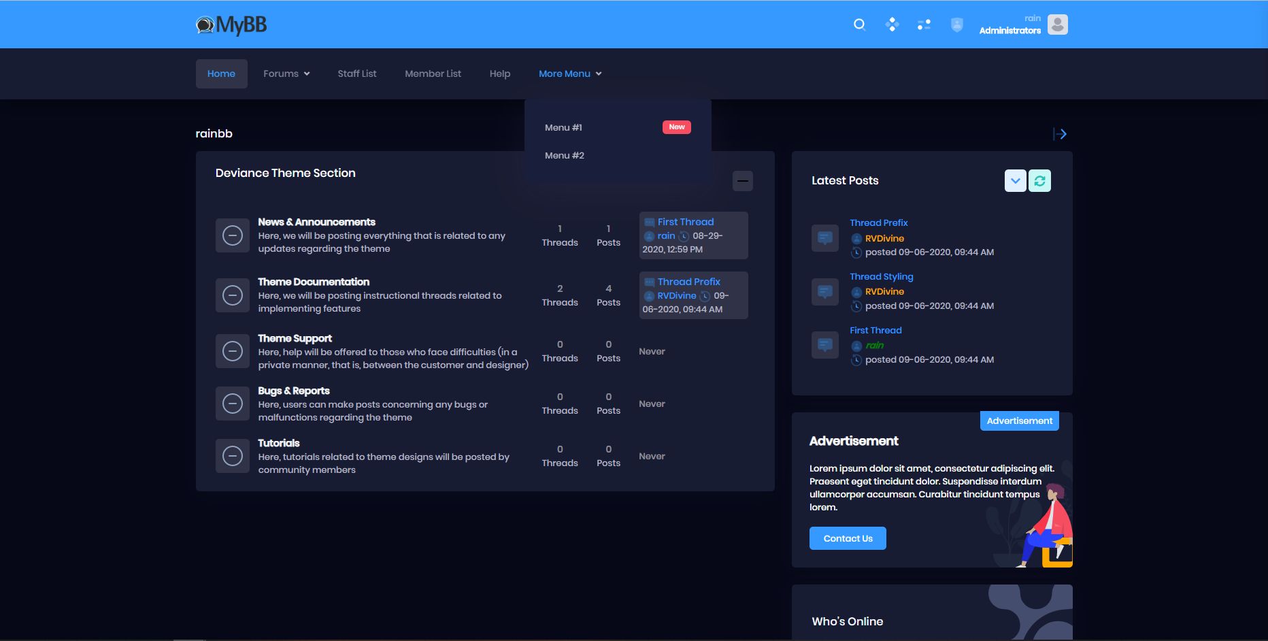Open the Theme Documentation forum
The image size is (1268, 641).
[x=314, y=282]
